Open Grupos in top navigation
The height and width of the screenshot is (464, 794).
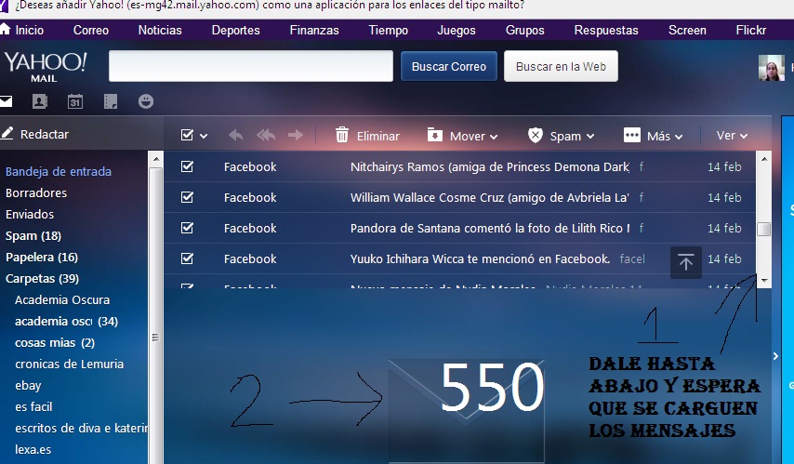tap(524, 30)
